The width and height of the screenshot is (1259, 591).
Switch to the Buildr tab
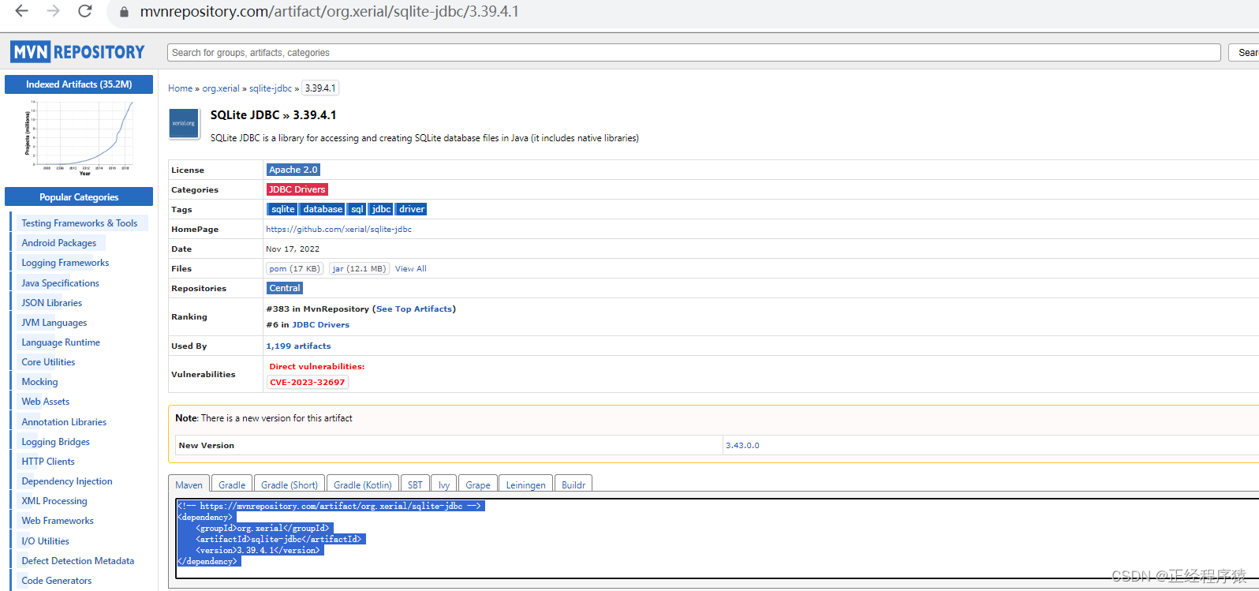click(573, 484)
